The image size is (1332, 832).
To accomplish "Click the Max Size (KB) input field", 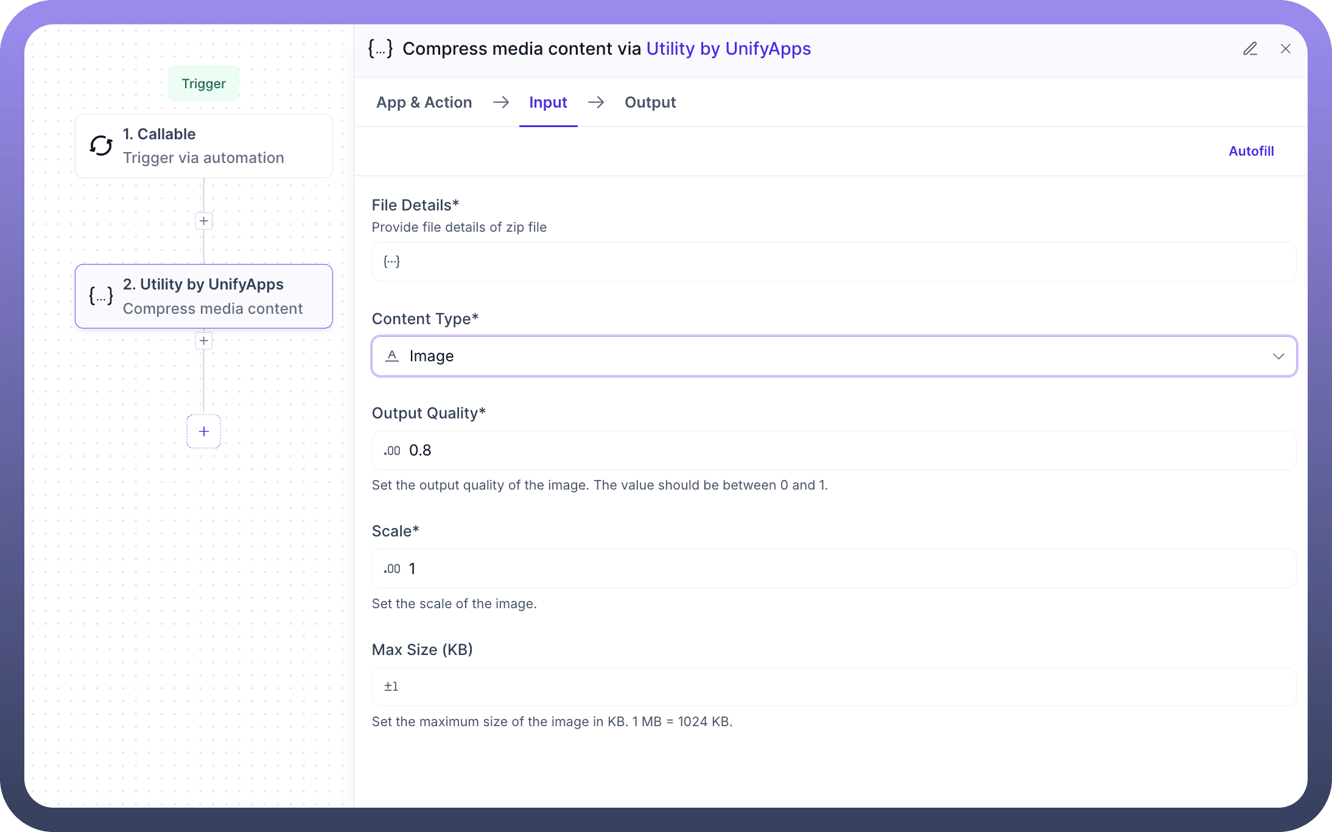I will [x=834, y=687].
